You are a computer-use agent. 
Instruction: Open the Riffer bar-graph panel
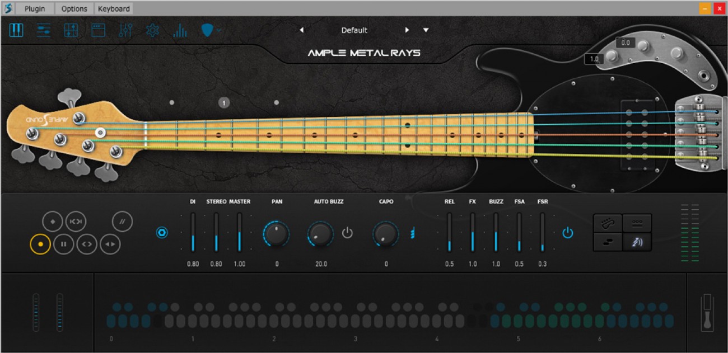point(179,30)
